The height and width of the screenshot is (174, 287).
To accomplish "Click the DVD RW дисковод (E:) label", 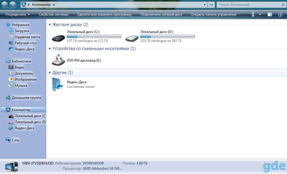I will coord(84,60).
